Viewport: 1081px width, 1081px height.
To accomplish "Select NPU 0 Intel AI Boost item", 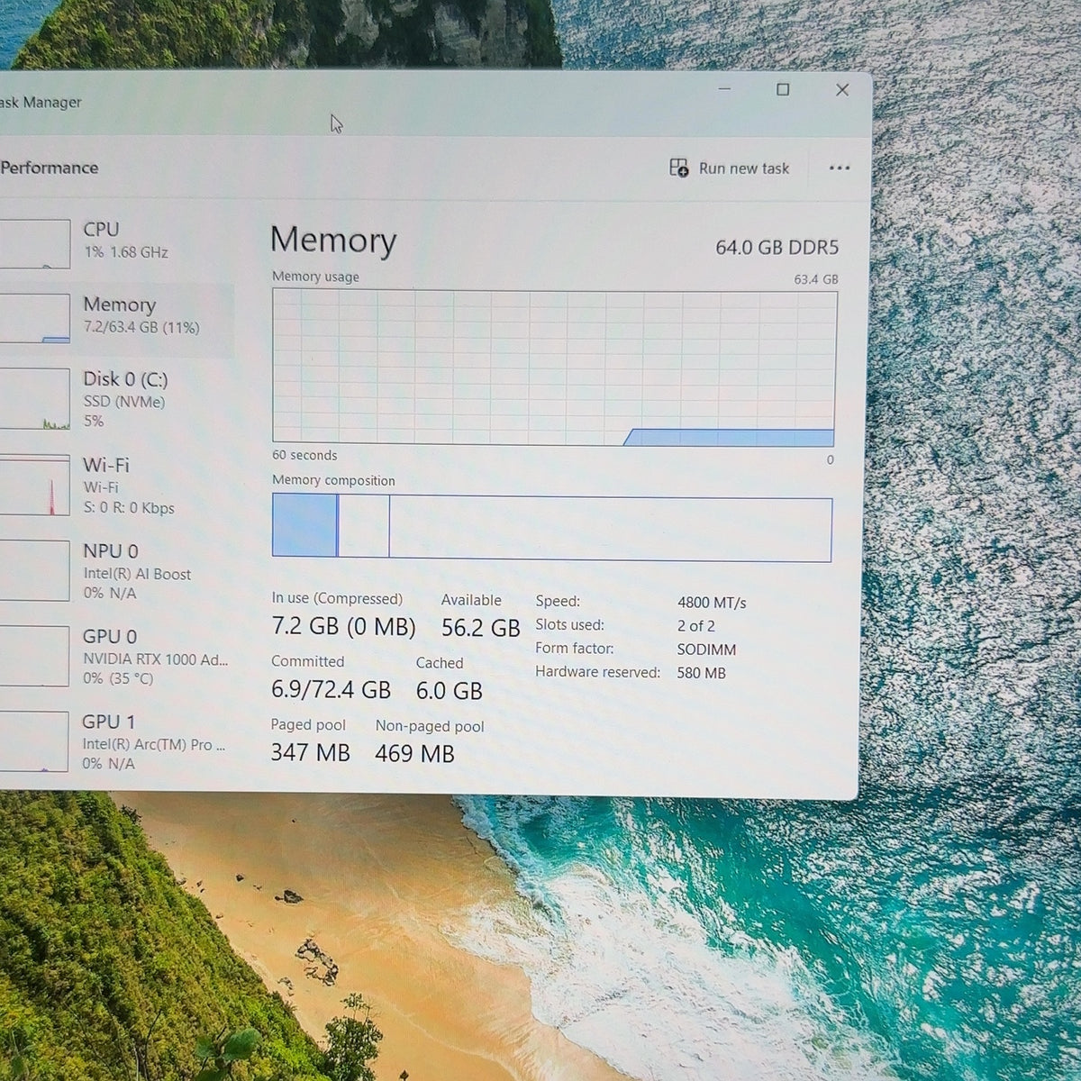I will tap(115, 571).
